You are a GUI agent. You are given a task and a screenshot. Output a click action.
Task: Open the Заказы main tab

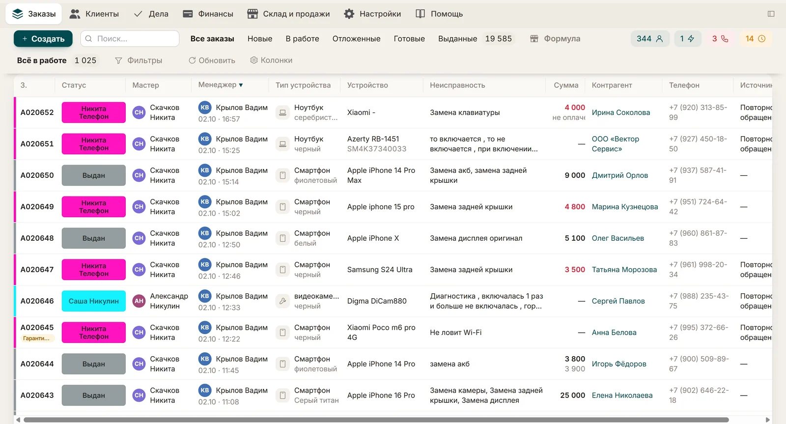point(34,14)
